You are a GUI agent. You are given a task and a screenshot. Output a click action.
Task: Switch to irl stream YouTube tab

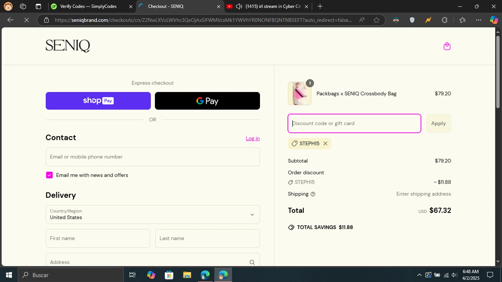coord(268,6)
